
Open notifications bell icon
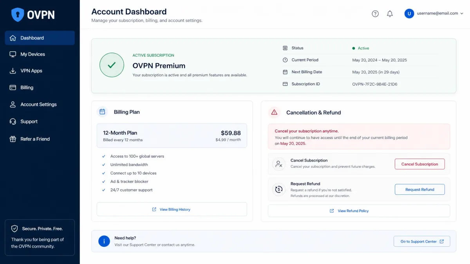coord(390,14)
